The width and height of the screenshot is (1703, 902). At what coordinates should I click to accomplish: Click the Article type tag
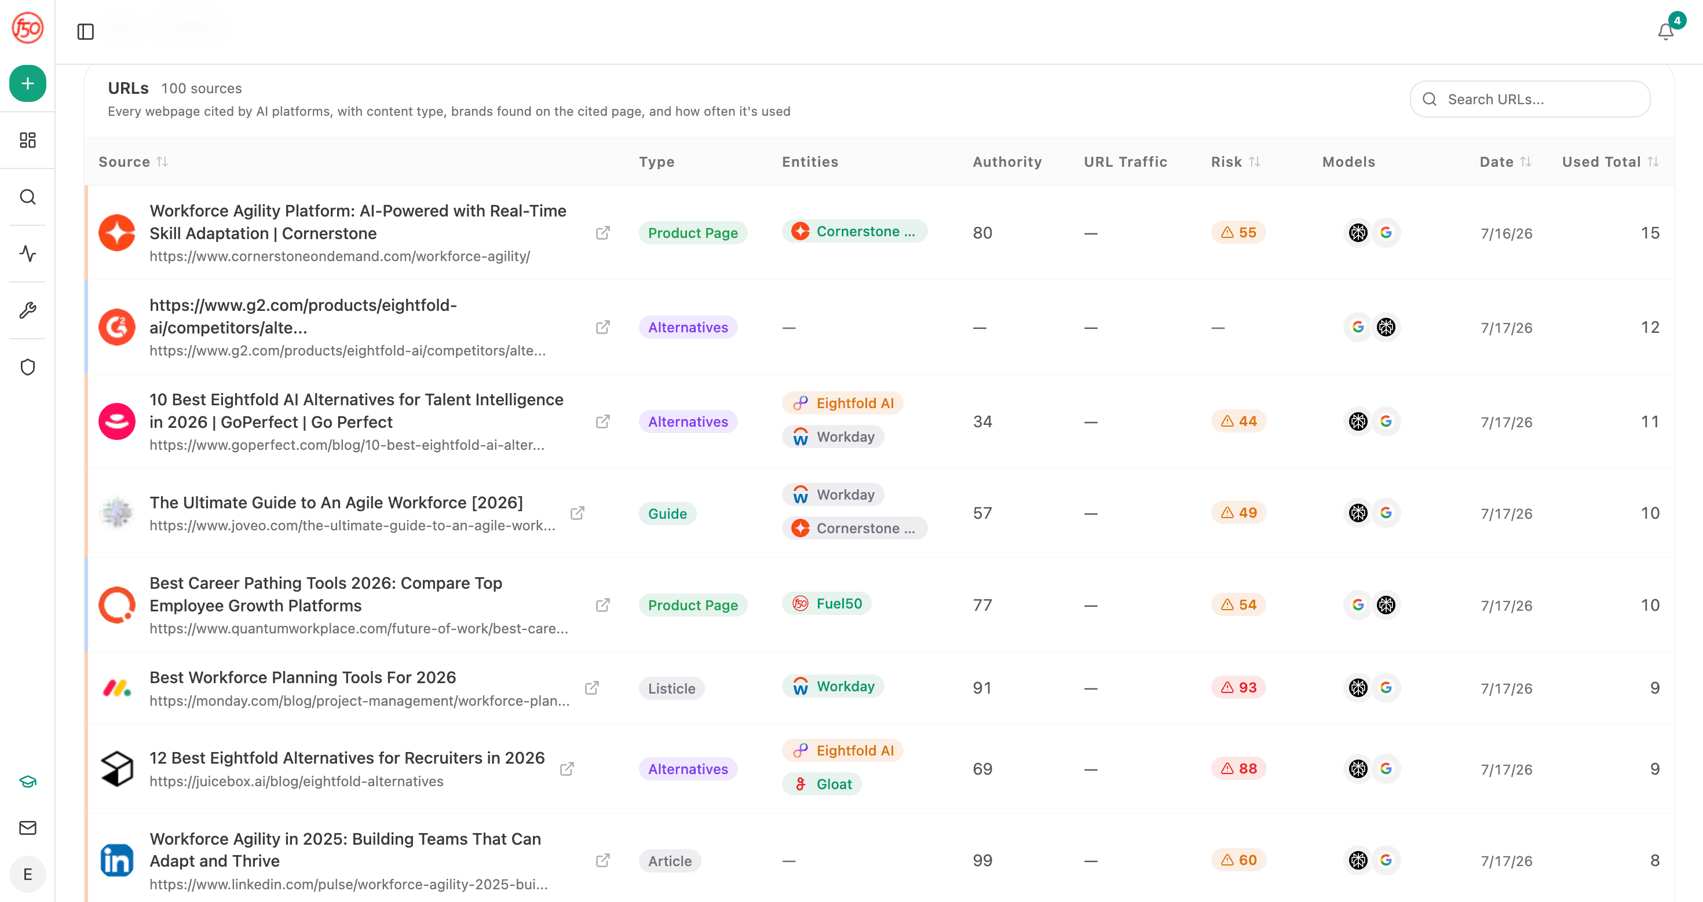(670, 861)
